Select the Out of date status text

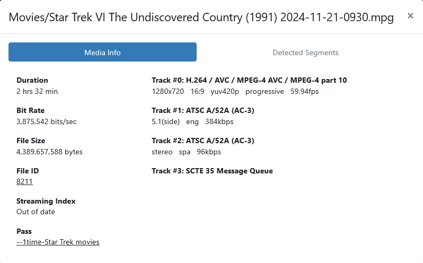tap(36, 212)
